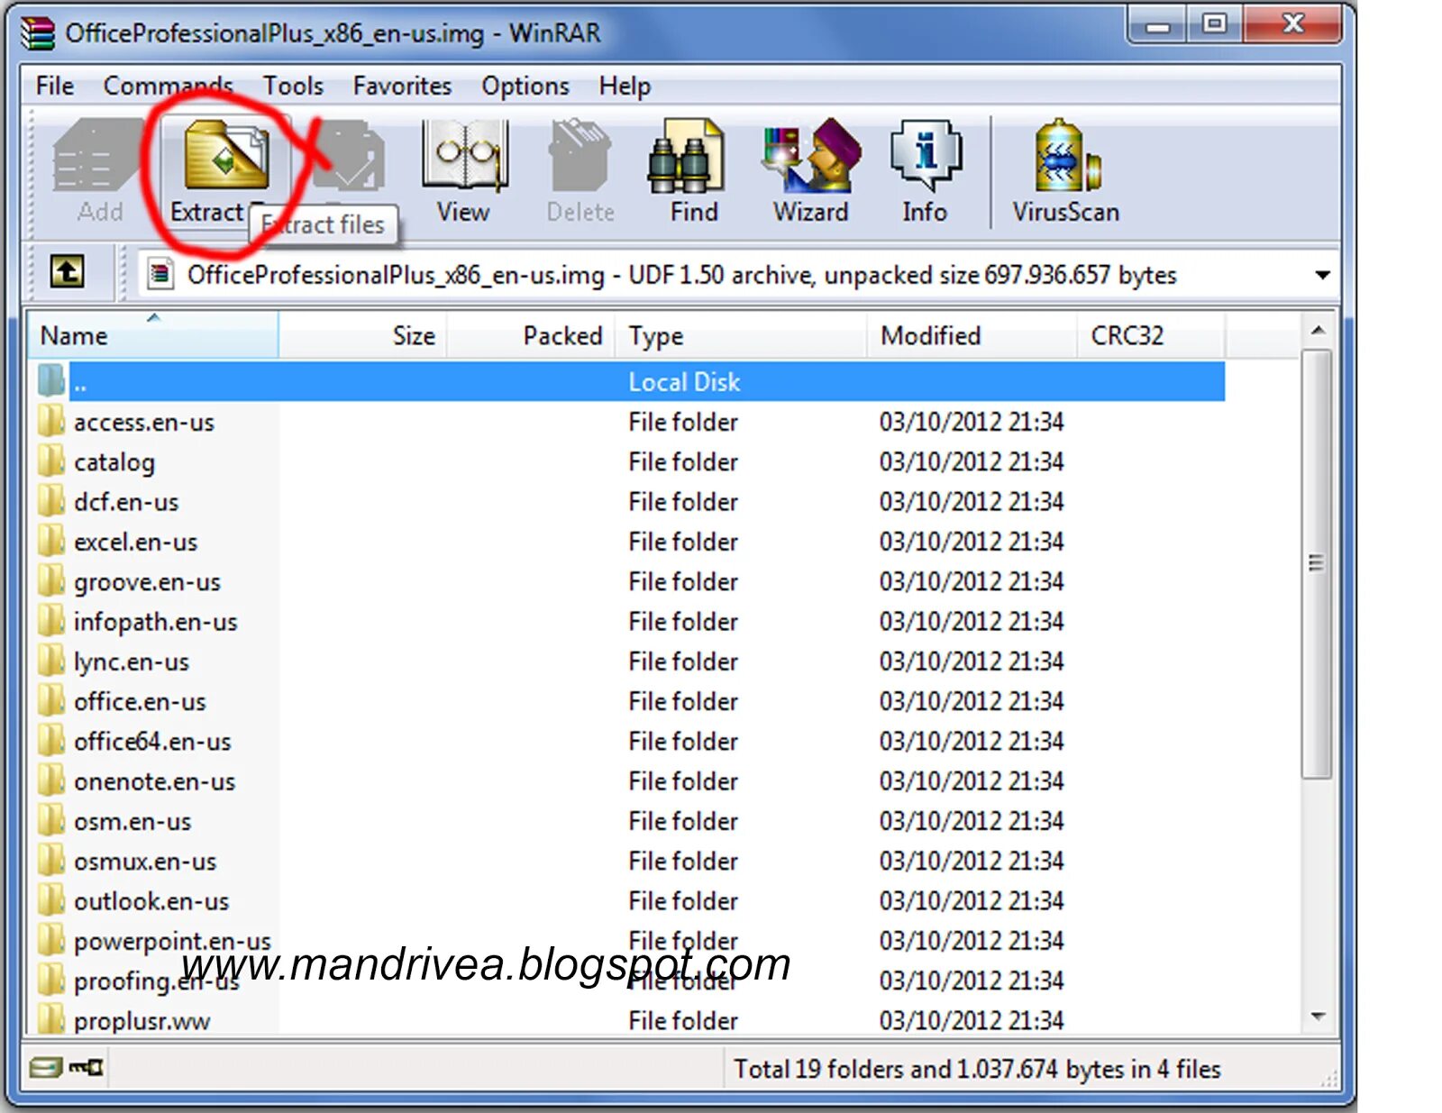1442x1113 pixels.
Task: Sort list by Modified column
Action: (972, 335)
